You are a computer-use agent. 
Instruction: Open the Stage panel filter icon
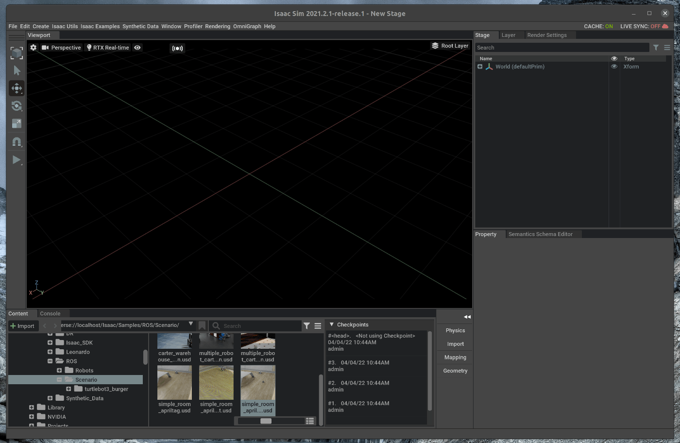pos(656,48)
